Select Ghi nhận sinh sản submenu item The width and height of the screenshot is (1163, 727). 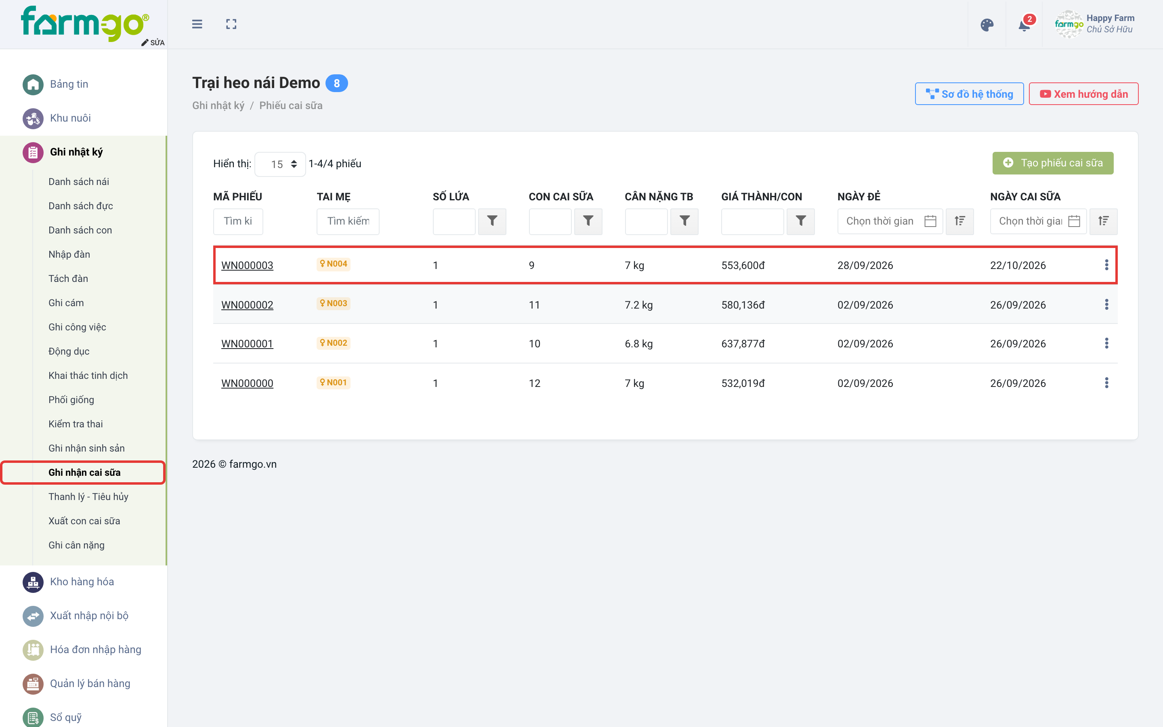tap(86, 448)
